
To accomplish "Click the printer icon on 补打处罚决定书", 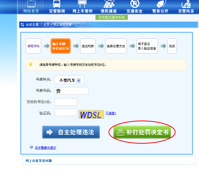I will [120, 132].
